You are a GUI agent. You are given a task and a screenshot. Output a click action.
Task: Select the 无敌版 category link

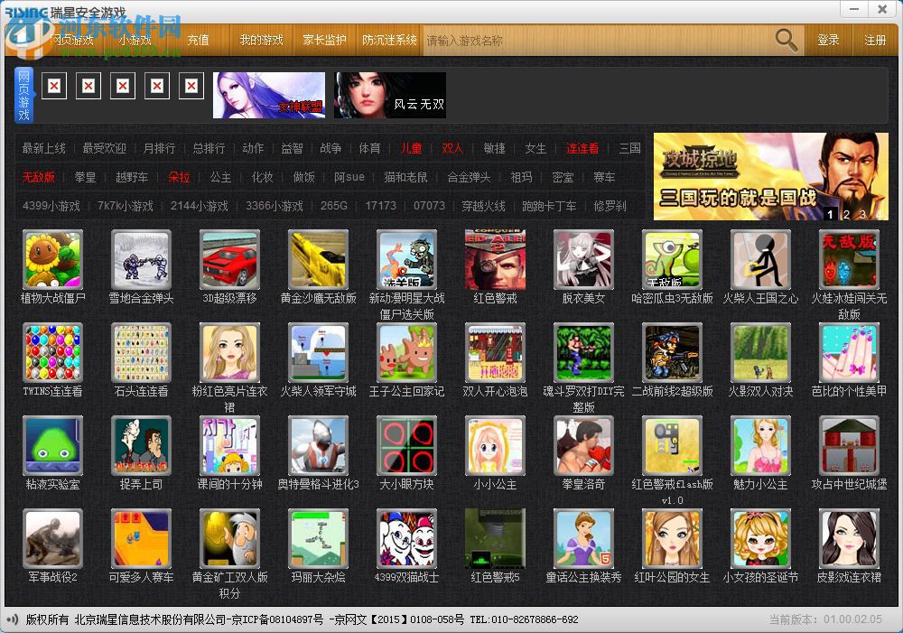click(x=39, y=177)
